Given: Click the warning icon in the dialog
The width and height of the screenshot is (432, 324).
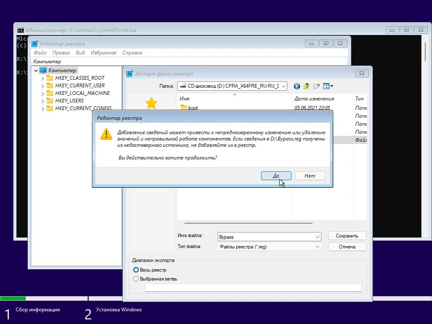Looking at the screenshot, I should [x=106, y=134].
